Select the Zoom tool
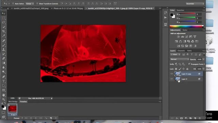 pos(4,99)
